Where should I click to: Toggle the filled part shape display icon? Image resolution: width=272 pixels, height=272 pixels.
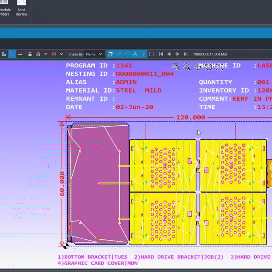(x=4, y=54)
